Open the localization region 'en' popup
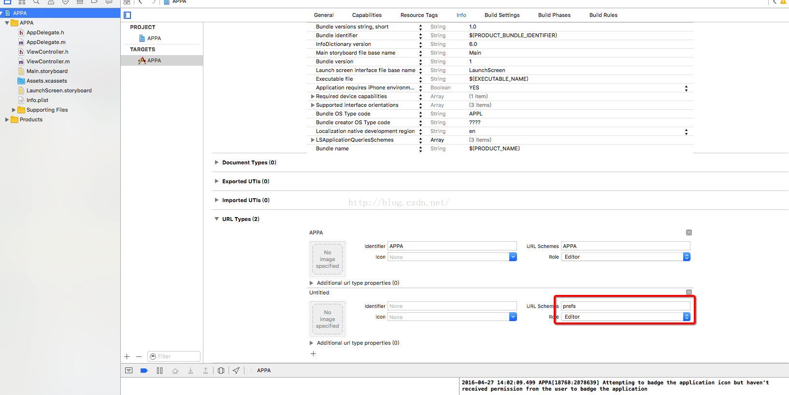The width and height of the screenshot is (789, 395). click(x=686, y=132)
